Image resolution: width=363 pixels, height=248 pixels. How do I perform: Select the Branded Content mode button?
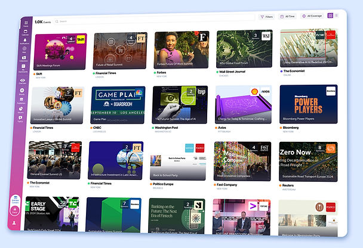(16, 199)
